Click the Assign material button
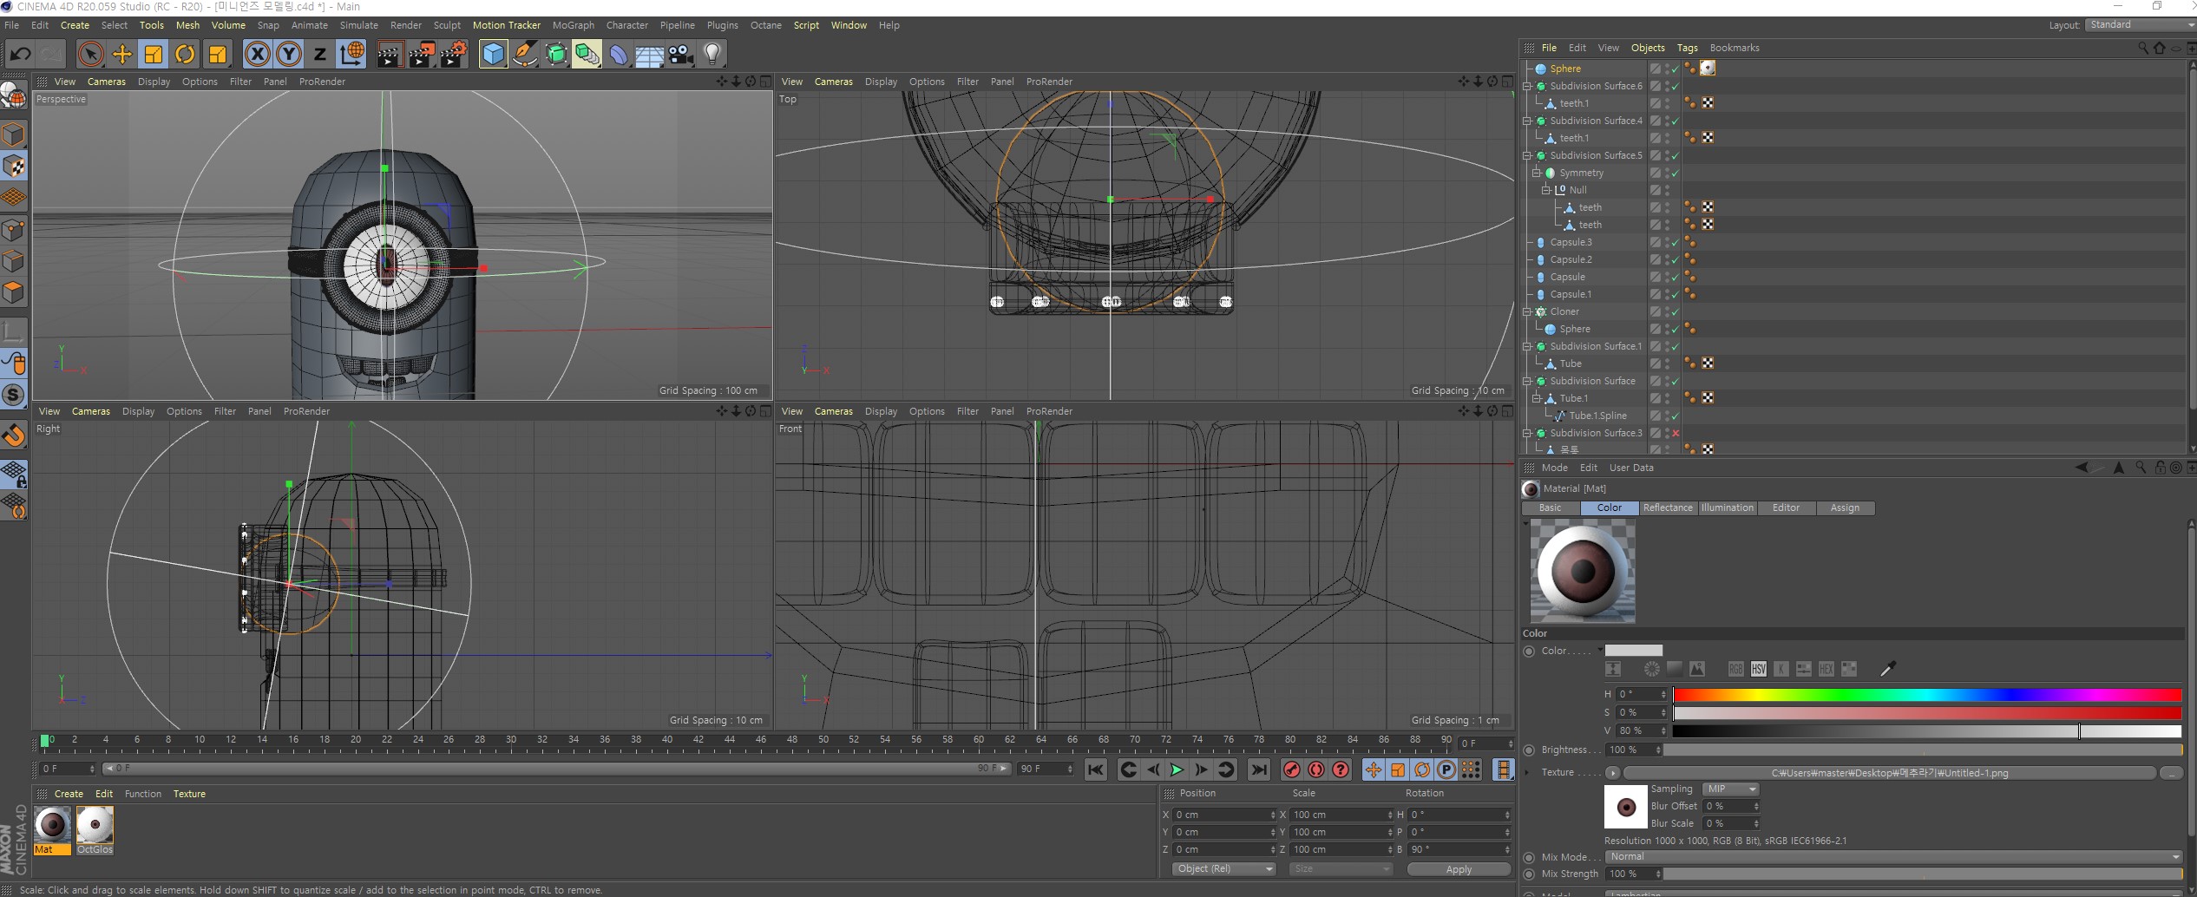 tap(1845, 507)
